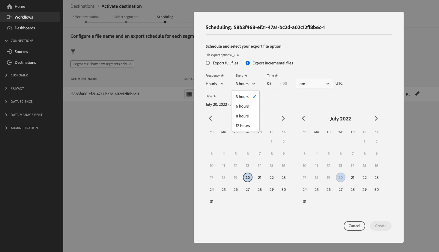The image size is (439, 252).
Task: Open the am/pm dropdown
Action: 314,84
